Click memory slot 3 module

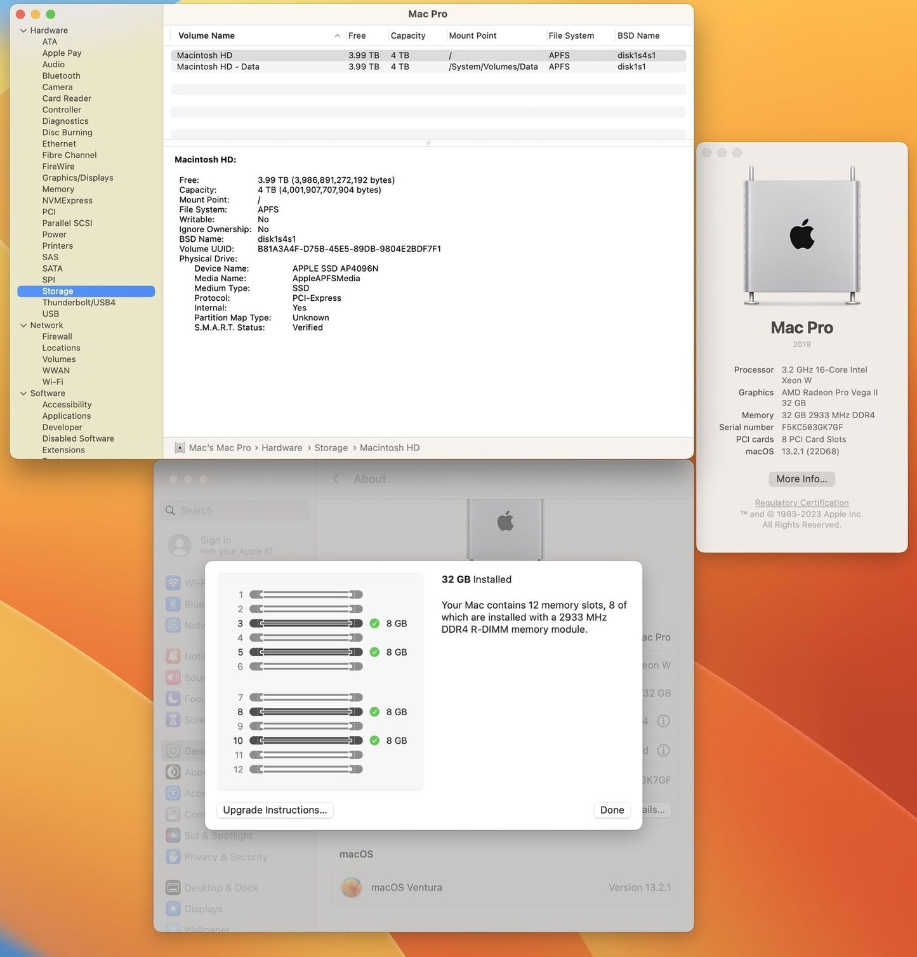click(x=306, y=624)
